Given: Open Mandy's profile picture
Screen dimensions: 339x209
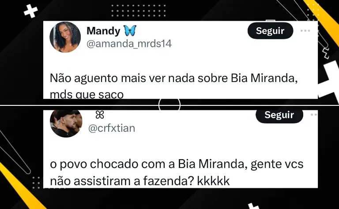Looking at the screenshot, I should (x=65, y=37).
